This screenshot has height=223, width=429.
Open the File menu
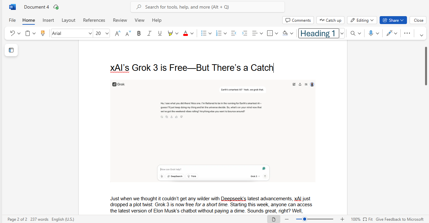[12, 20]
